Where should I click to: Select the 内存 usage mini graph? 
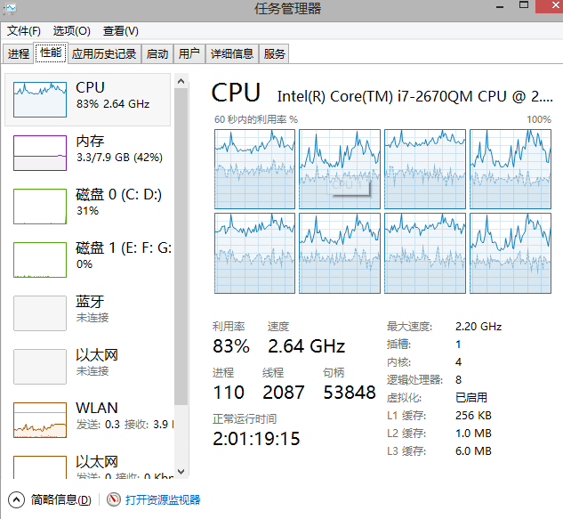pos(40,153)
